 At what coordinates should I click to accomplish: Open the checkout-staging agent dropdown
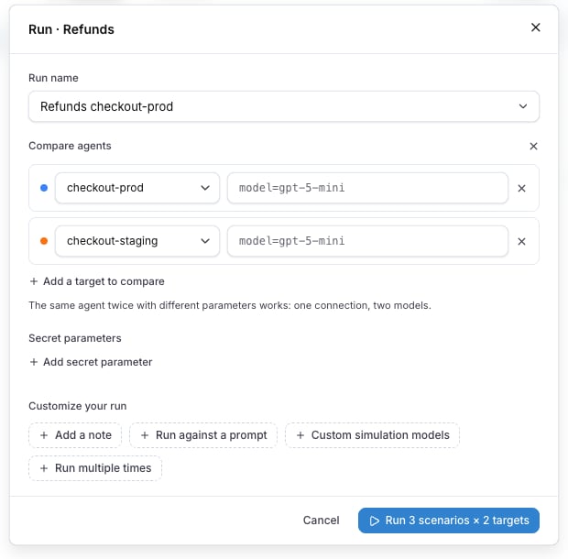point(137,241)
